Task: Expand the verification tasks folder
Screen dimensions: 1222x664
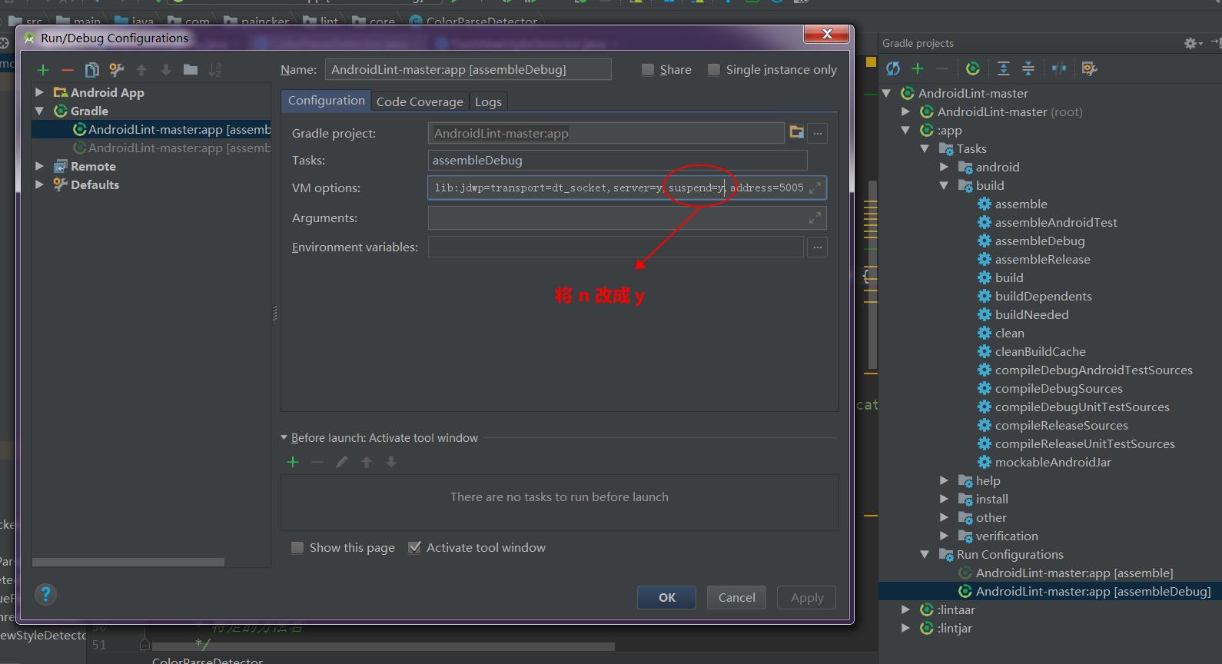Action: pyautogui.click(x=944, y=536)
